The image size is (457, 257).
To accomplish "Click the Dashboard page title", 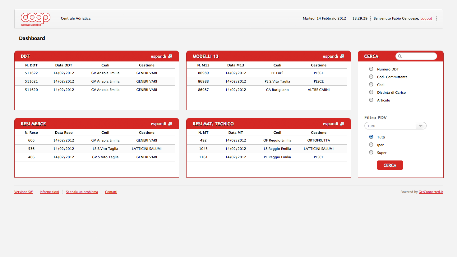I will click(x=32, y=38).
